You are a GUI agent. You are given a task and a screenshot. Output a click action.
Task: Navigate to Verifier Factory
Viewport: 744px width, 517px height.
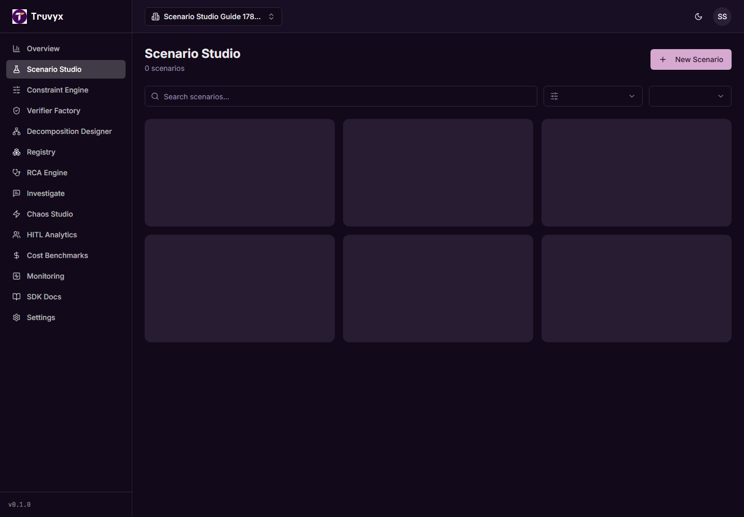click(66, 111)
